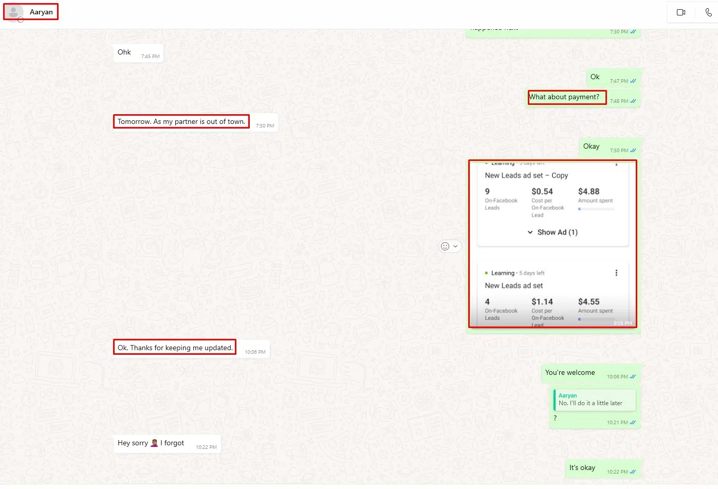Start a voice call using phone icon
Screen dimensions: 718x489
[708, 12]
